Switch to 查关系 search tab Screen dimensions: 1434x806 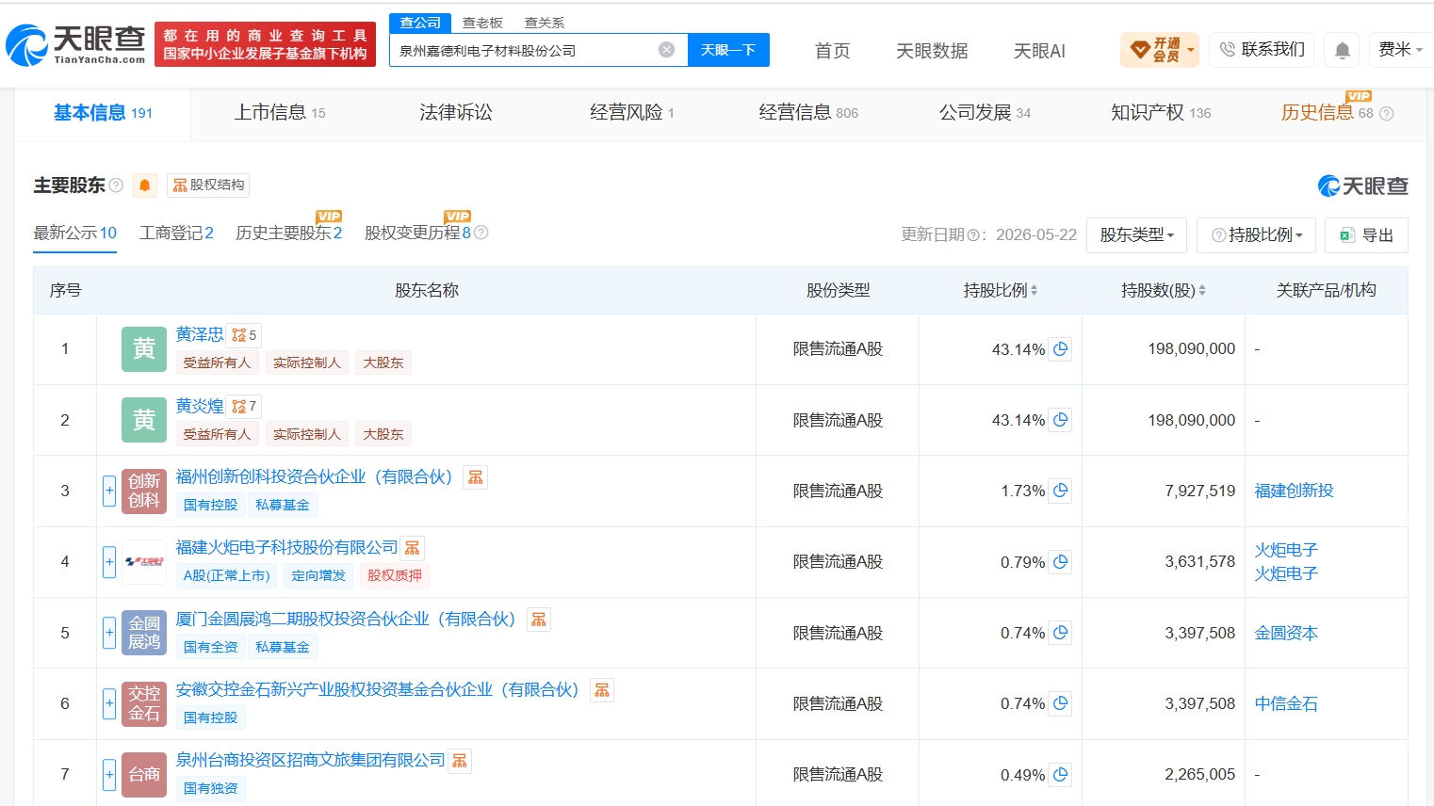pos(545,23)
